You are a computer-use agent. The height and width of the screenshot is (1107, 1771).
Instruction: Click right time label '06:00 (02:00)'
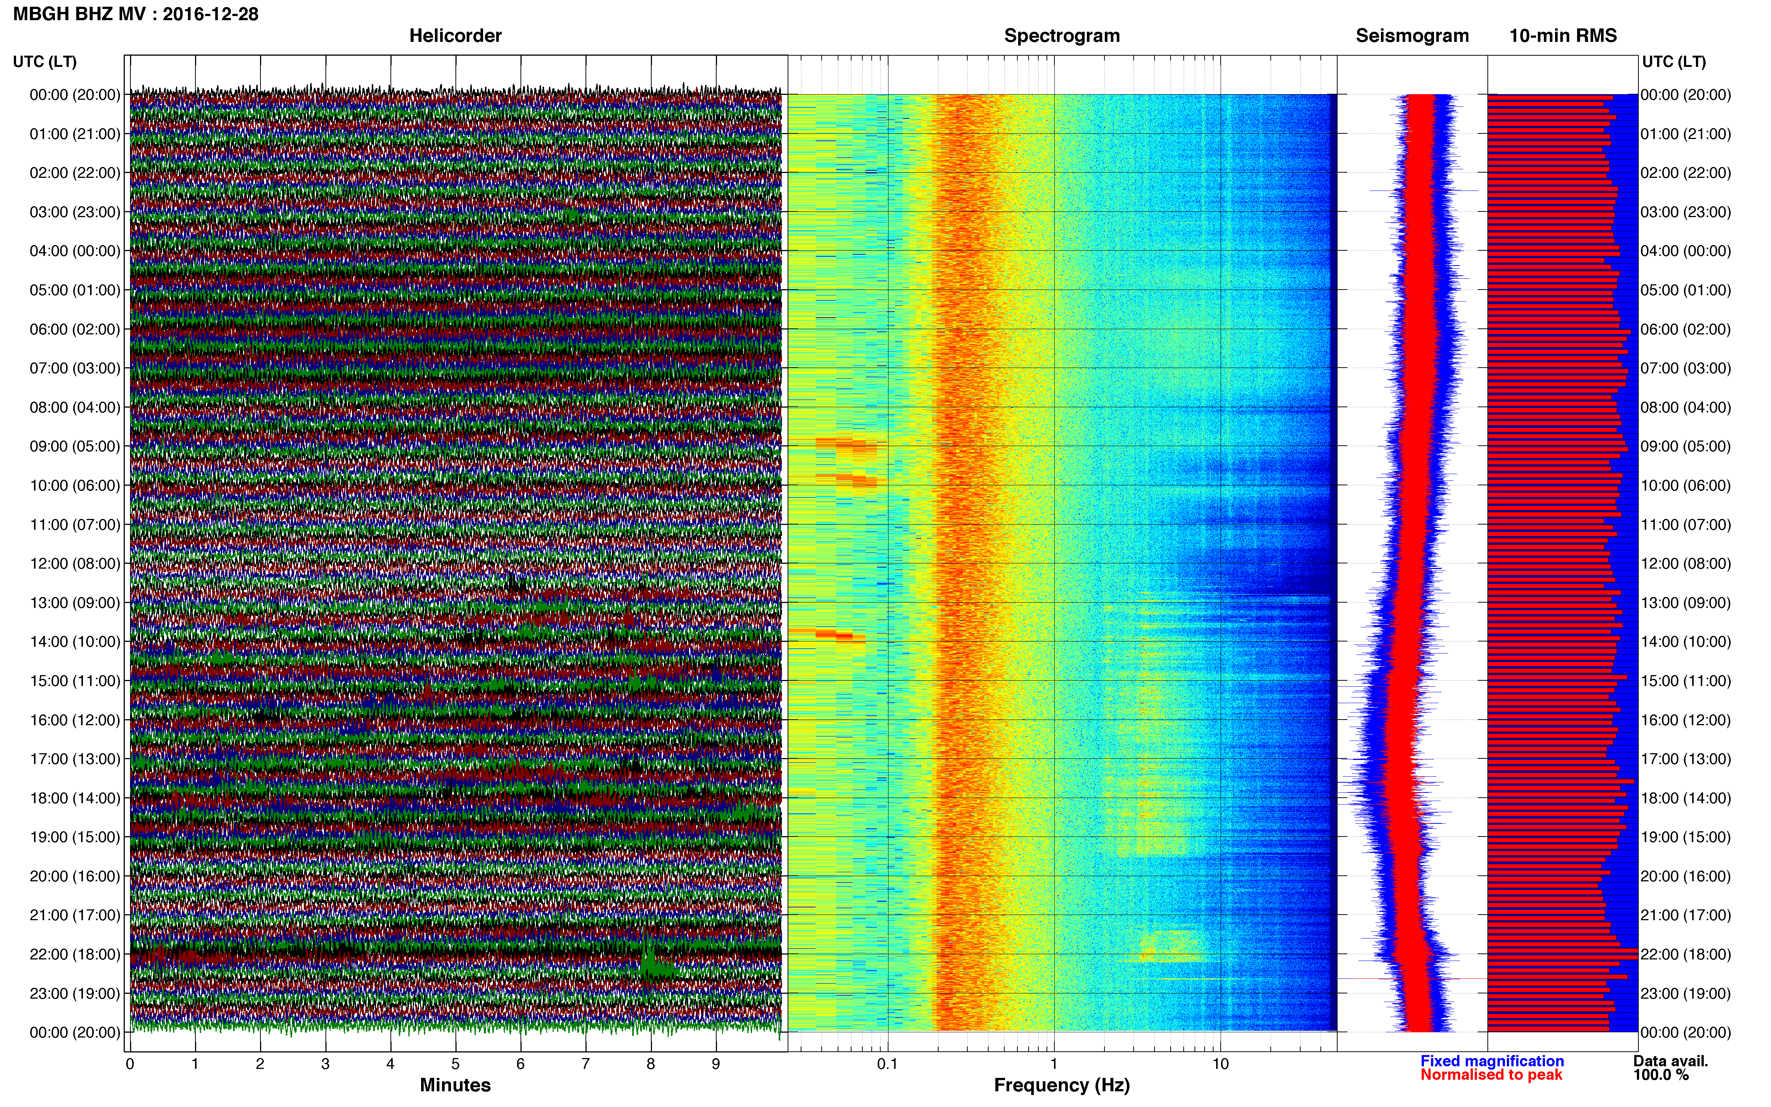1686,330
